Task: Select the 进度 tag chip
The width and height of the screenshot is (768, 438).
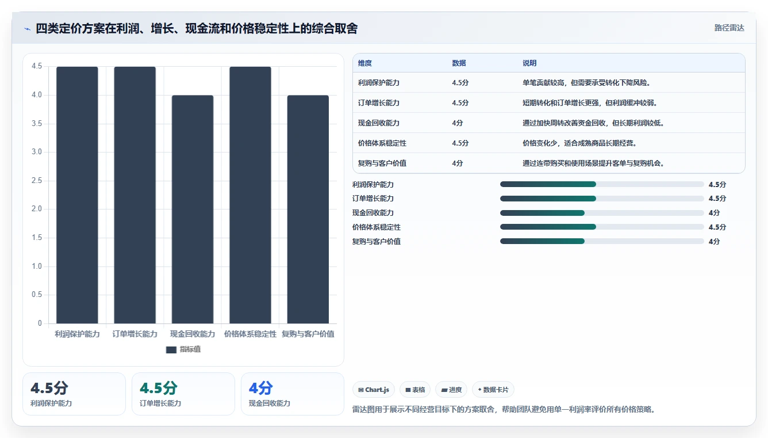Action: (451, 390)
